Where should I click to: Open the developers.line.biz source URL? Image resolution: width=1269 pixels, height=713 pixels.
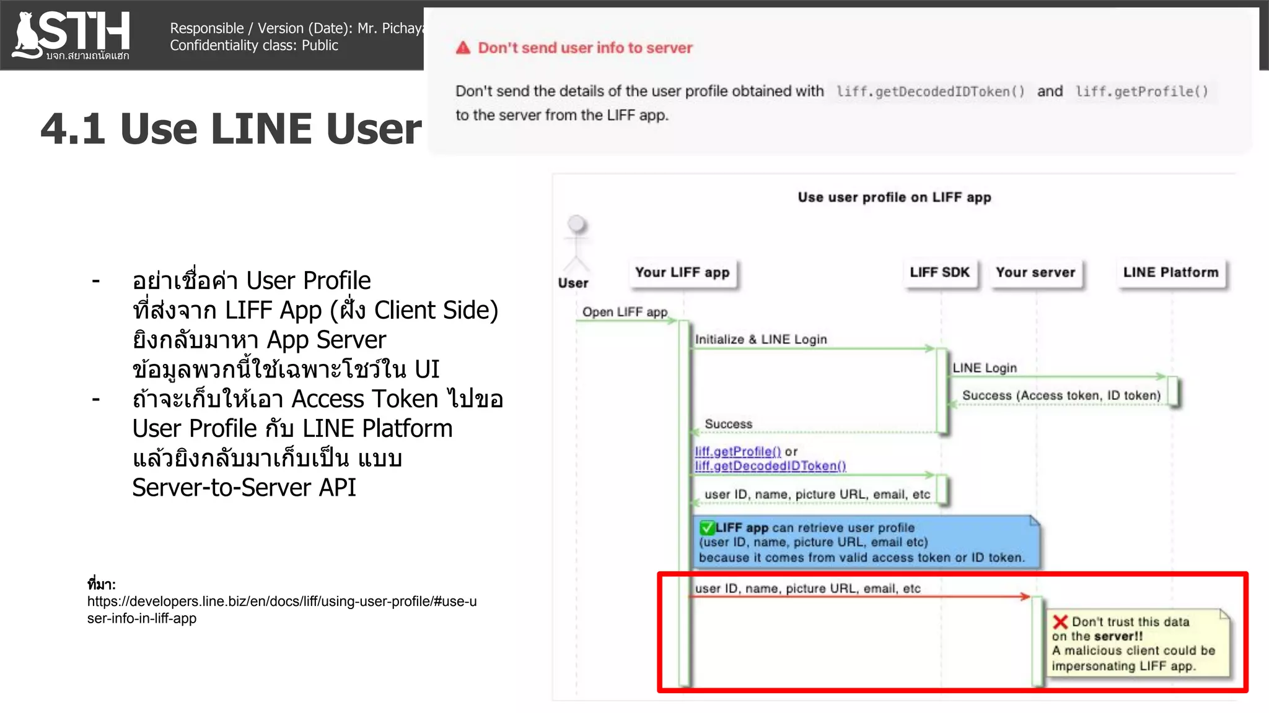coord(282,610)
